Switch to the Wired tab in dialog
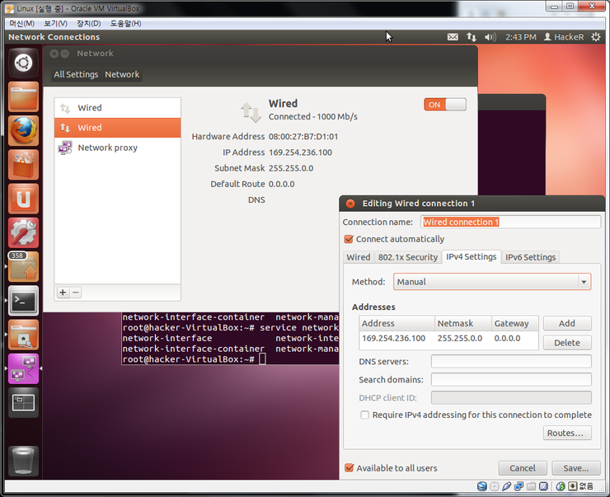The height and width of the screenshot is (497, 610). tap(359, 257)
